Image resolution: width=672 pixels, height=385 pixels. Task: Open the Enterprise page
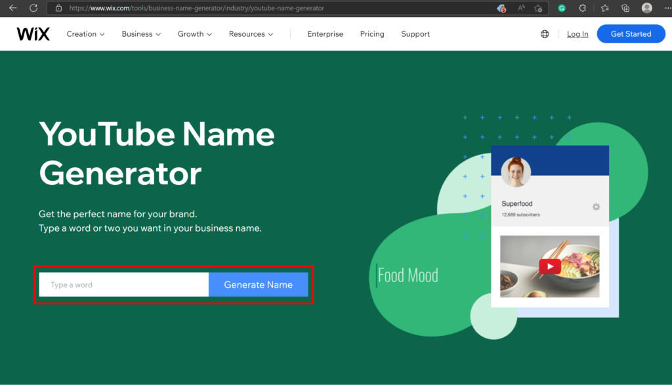pyautogui.click(x=325, y=34)
